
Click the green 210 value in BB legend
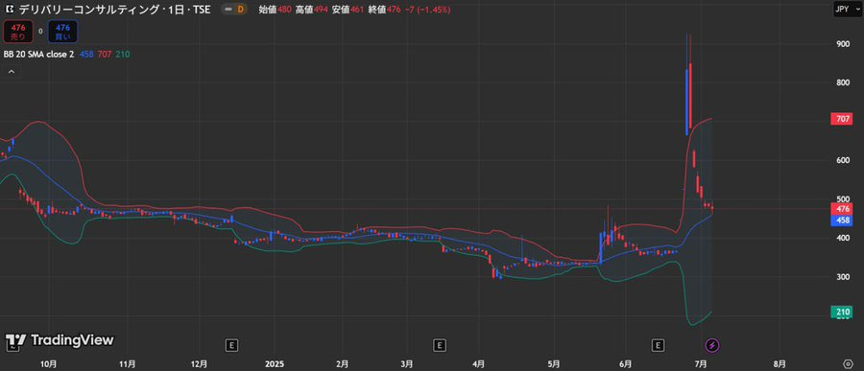click(124, 54)
